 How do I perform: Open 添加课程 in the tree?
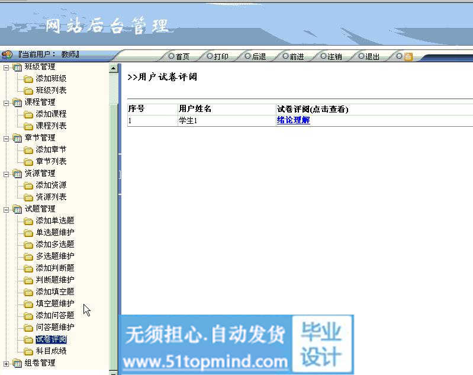coord(51,114)
